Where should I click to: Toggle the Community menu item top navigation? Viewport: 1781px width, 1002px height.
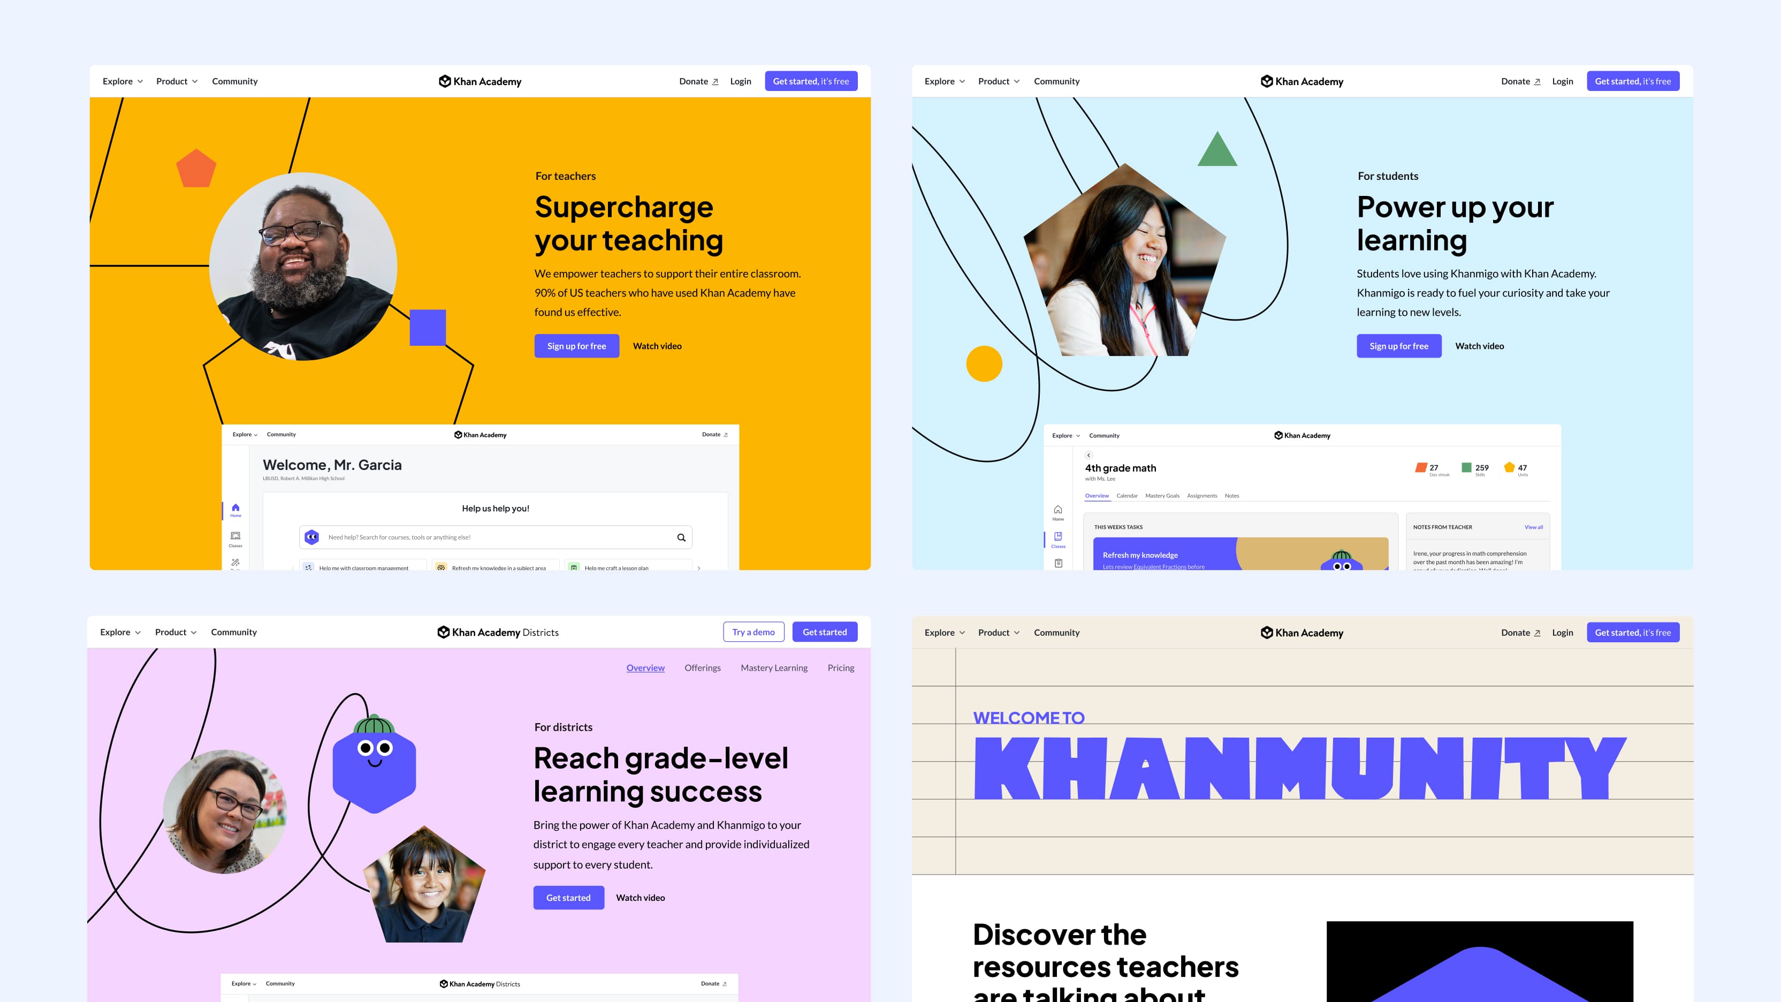coord(235,80)
